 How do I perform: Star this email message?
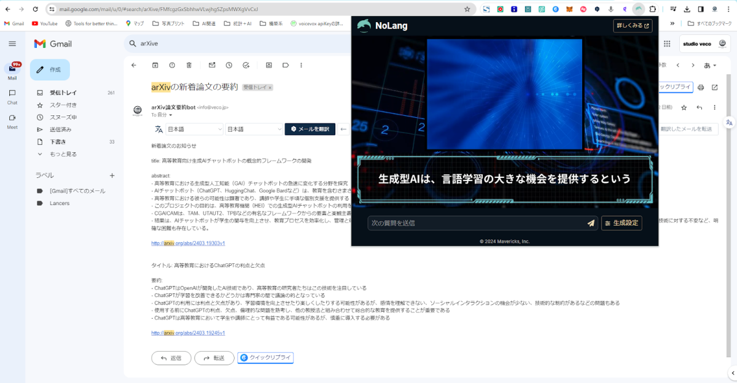[684, 107]
